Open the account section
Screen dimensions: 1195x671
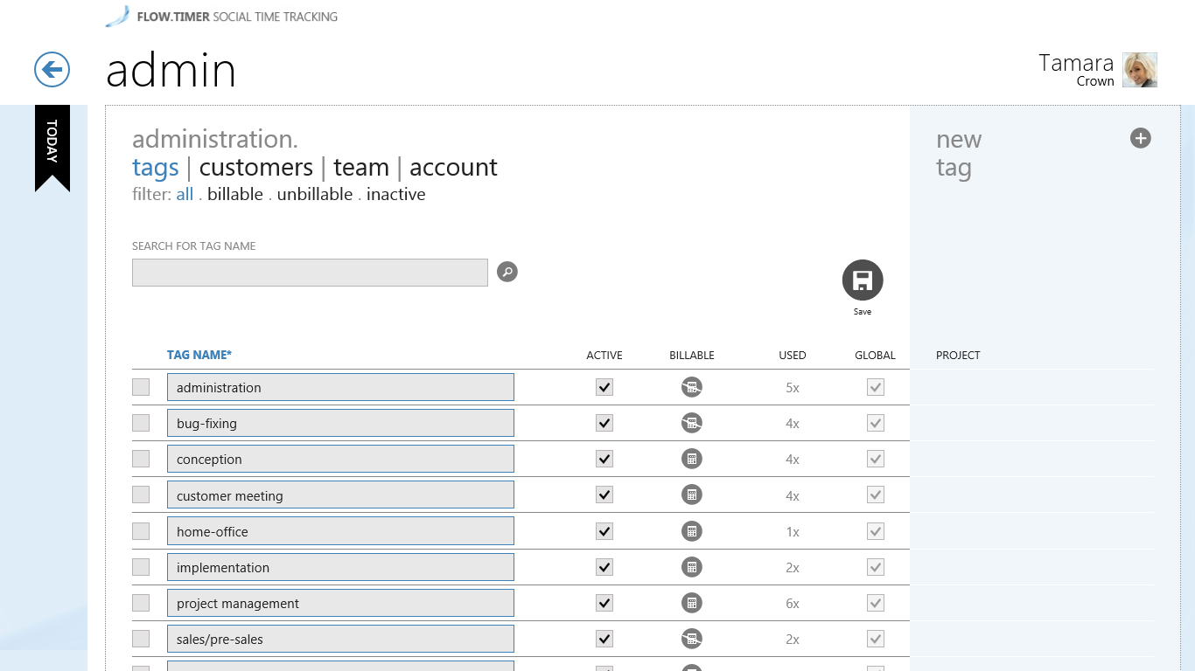pos(453,167)
